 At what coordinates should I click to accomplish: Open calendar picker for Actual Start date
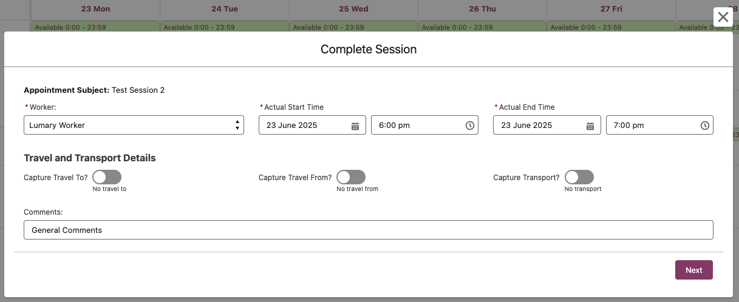pos(355,126)
